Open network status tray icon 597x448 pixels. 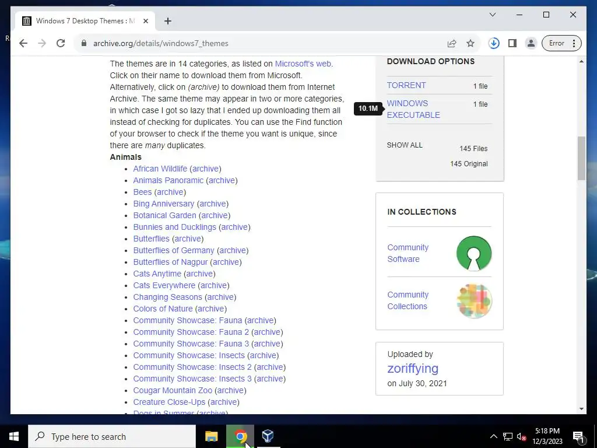point(508,436)
